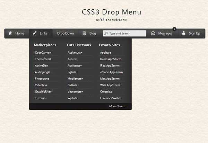The height and width of the screenshot is (143, 208).
Task: Visit the Audiotuts+ link
Action: tap(75, 65)
